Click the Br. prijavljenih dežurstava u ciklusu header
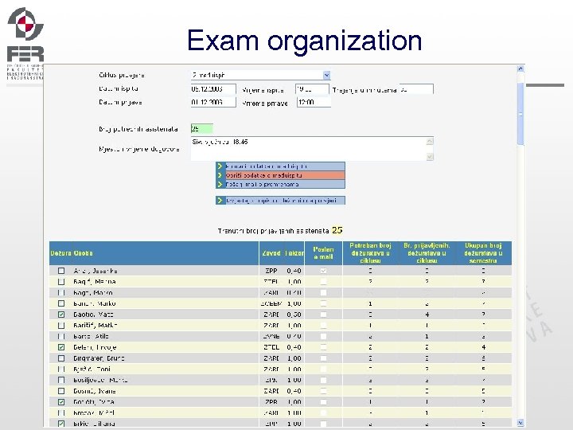Image resolution: width=573 pixels, height=430 pixels. click(x=427, y=253)
